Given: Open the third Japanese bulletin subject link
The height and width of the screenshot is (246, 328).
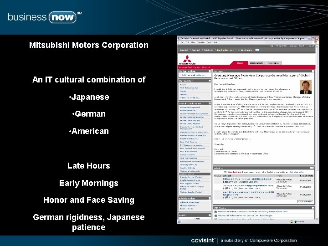Looking at the screenshot, I should [248, 193].
